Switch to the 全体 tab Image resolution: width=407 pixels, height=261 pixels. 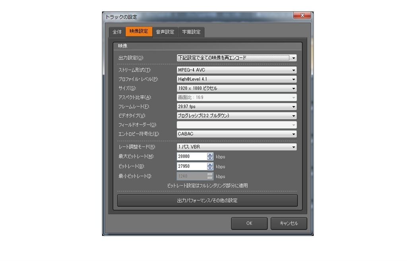pyautogui.click(x=117, y=32)
